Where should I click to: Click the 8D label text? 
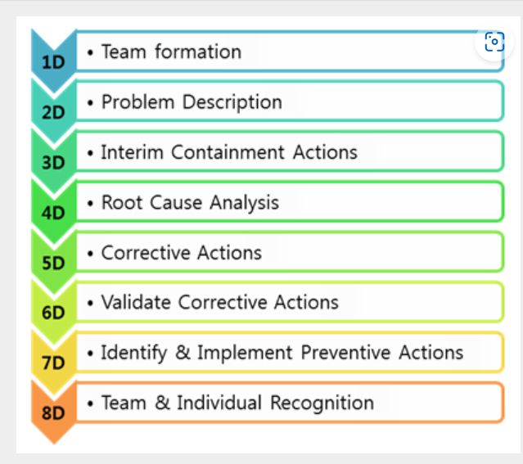pos(53,413)
